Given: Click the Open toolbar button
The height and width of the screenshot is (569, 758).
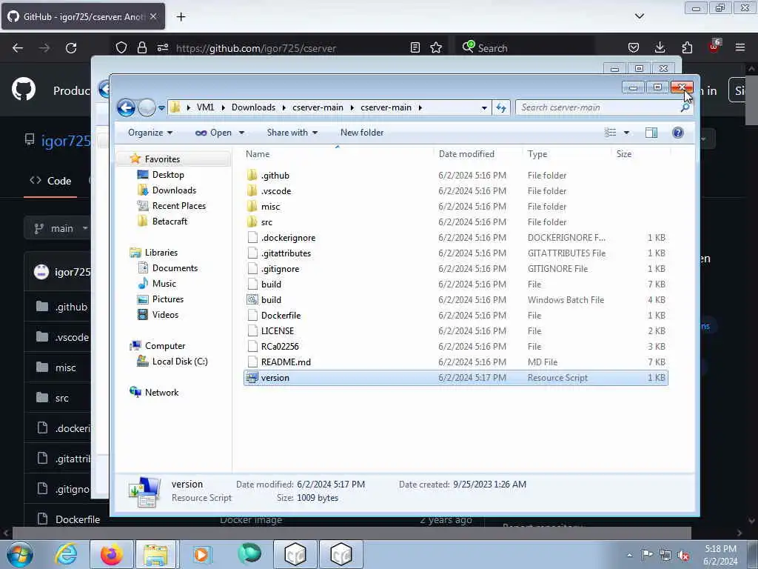Looking at the screenshot, I should [x=213, y=133].
